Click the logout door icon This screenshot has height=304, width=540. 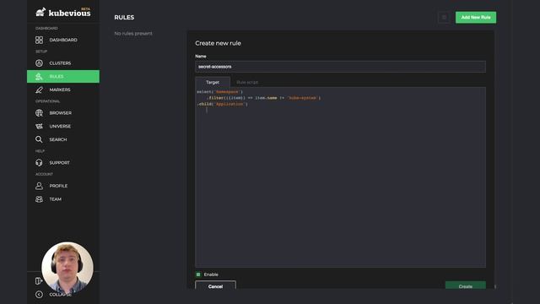[39, 281]
